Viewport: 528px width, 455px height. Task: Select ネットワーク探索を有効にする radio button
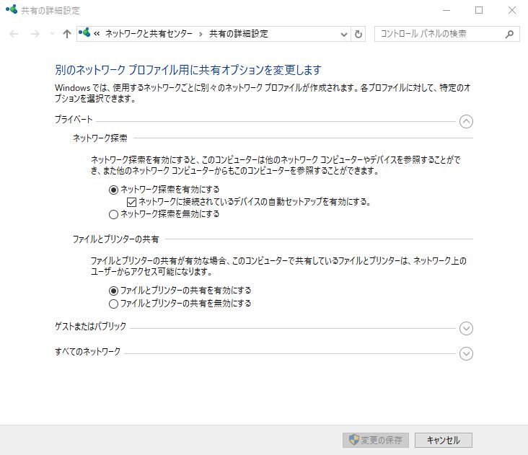[x=113, y=190]
